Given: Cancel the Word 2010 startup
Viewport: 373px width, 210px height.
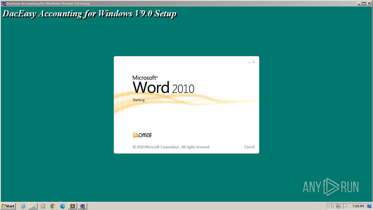Looking at the screenshot, I should click(x=249, y=147).
